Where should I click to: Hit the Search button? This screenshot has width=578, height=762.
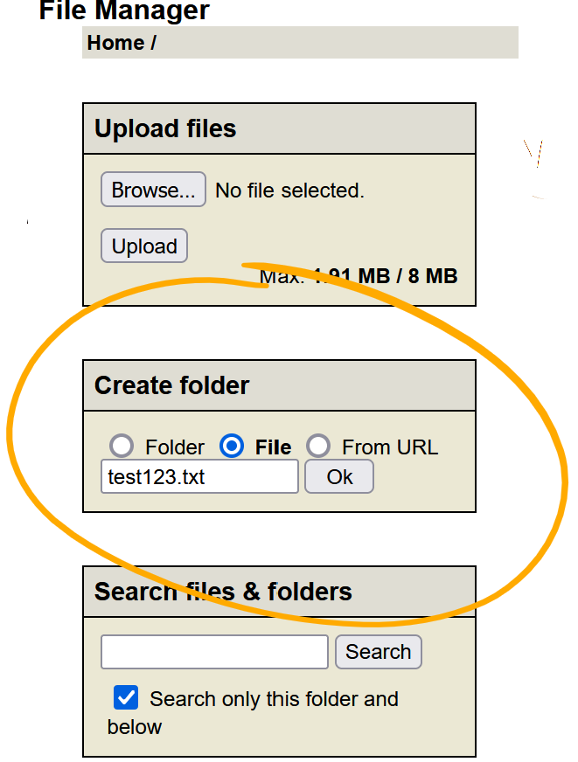378,652
